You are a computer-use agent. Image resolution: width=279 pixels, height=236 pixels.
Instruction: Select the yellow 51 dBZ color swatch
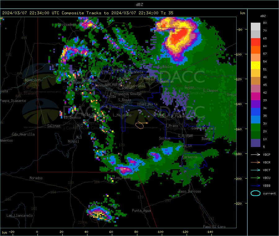point(255,65)
